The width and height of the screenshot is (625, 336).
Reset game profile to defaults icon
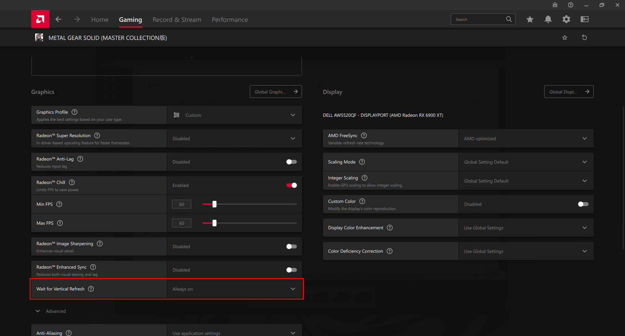[x=585, y=37]
